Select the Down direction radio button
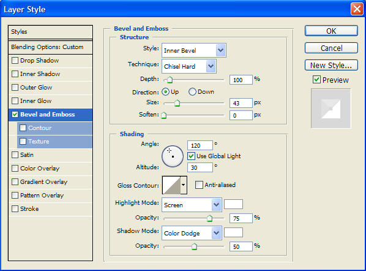This screenshot has height=271, width=366. [x=192, y=92]
